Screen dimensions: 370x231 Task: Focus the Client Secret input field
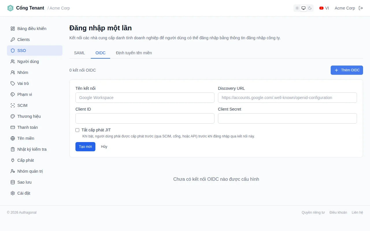(x=287, y=118)
